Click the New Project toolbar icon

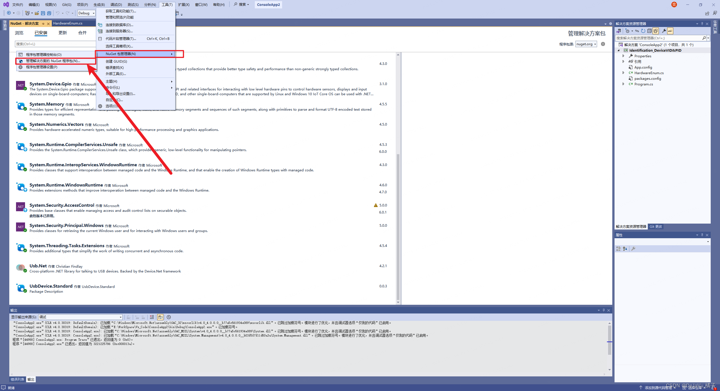pos(27,13)
